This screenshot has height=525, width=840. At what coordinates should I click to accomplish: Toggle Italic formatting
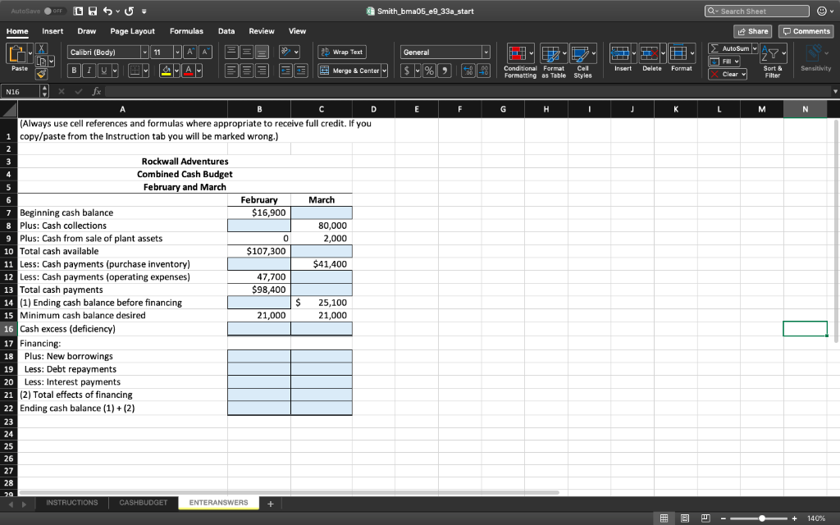[x=89, y=71]
